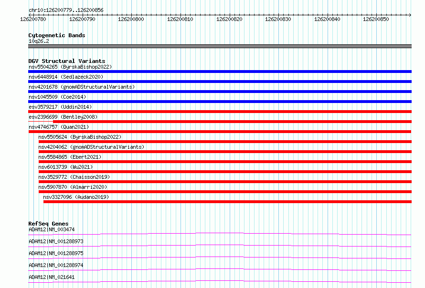Click the magenta line under ADAM12|NM_021641

(x=220, y=281)
